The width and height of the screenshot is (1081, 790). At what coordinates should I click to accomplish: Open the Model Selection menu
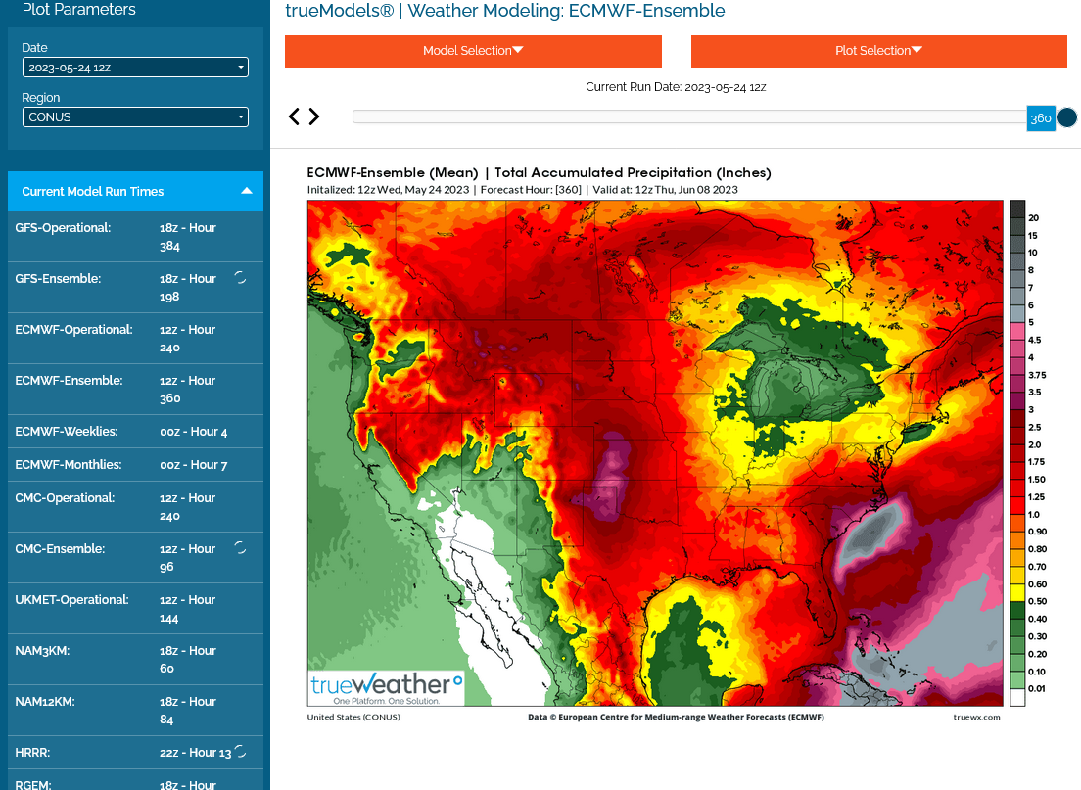(x=473, y=51)
